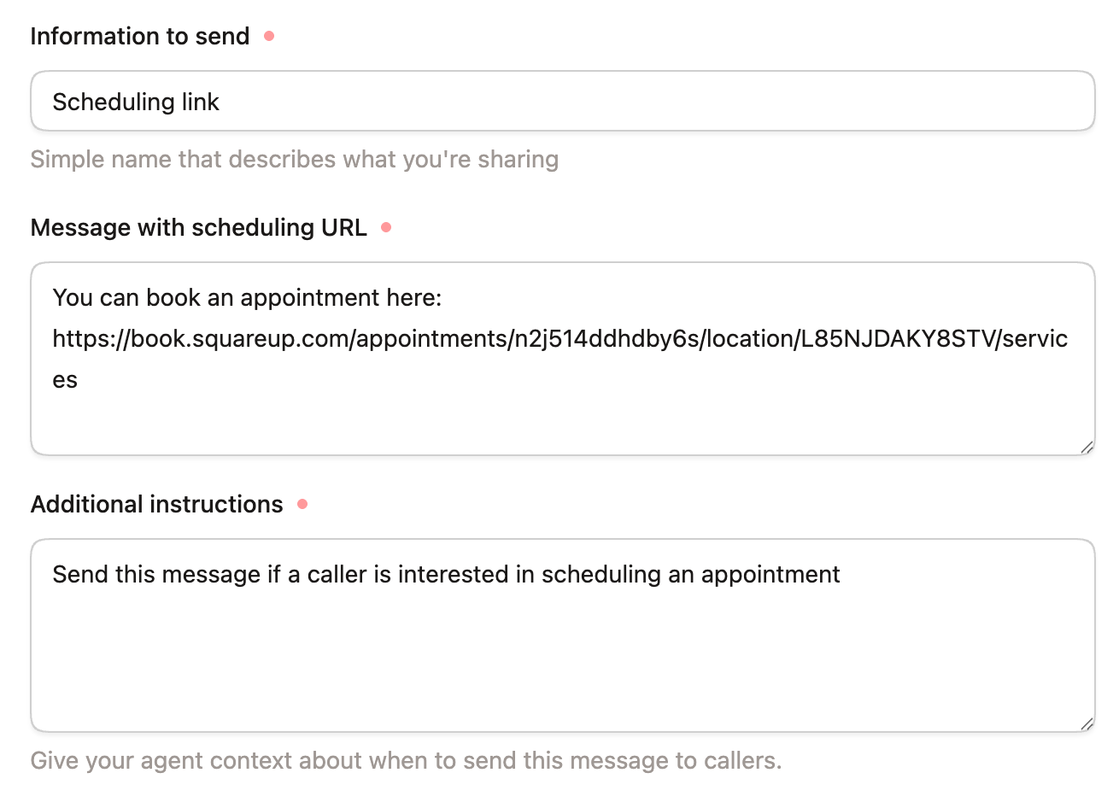Click the helper text under the Scheduling link field
This screenshot has width=1119, height=808.
point(295,159)
